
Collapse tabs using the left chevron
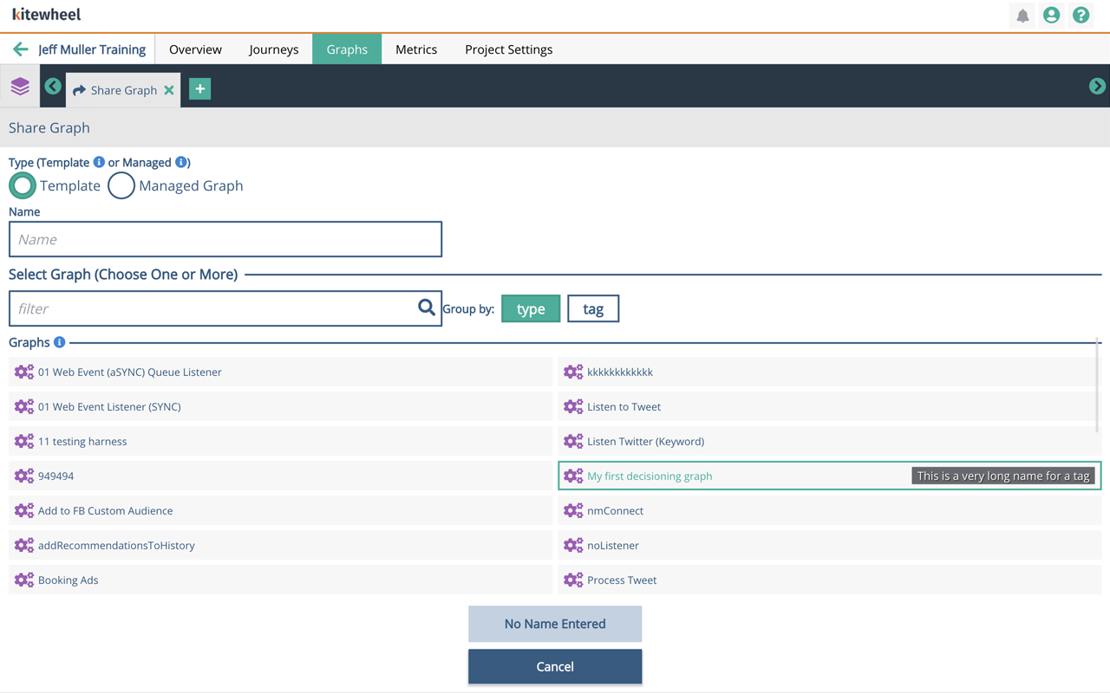pyautogui.click(x=52, y=87)
